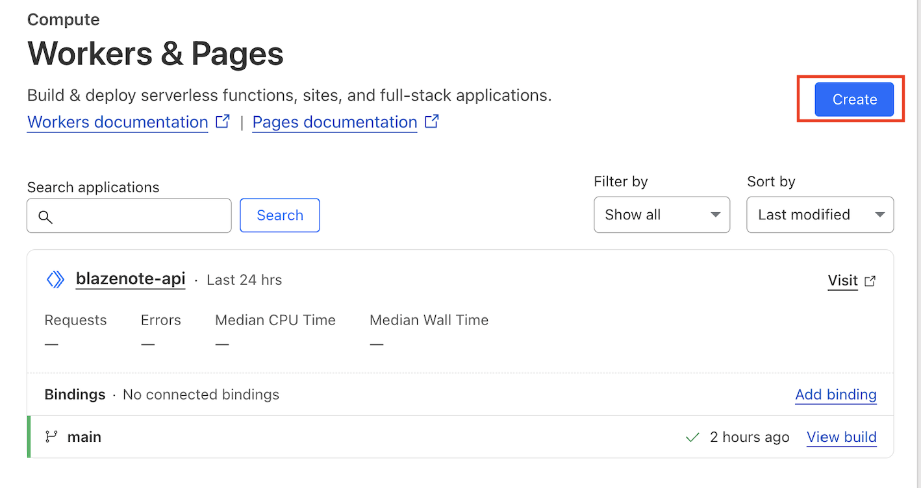Open View build for main branch

[841, 437]
